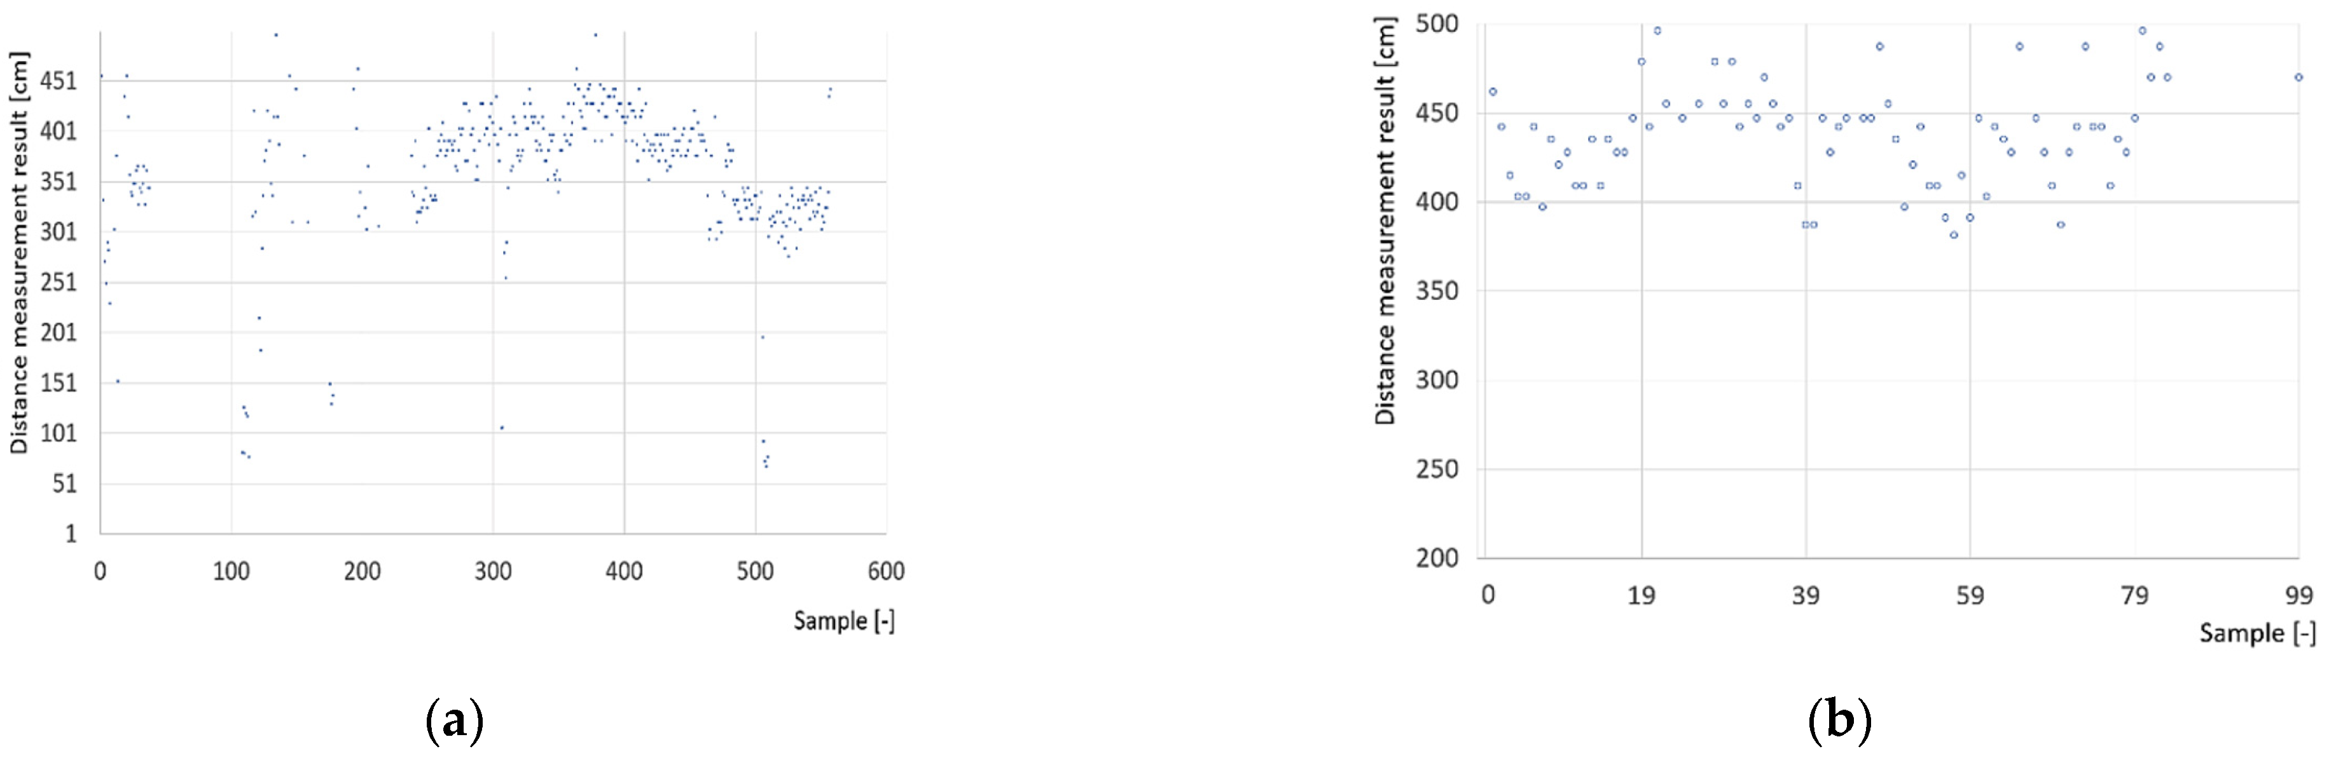Pick the 300 x-axis label in left chart

pyautogui.click(x=493, y=571)
